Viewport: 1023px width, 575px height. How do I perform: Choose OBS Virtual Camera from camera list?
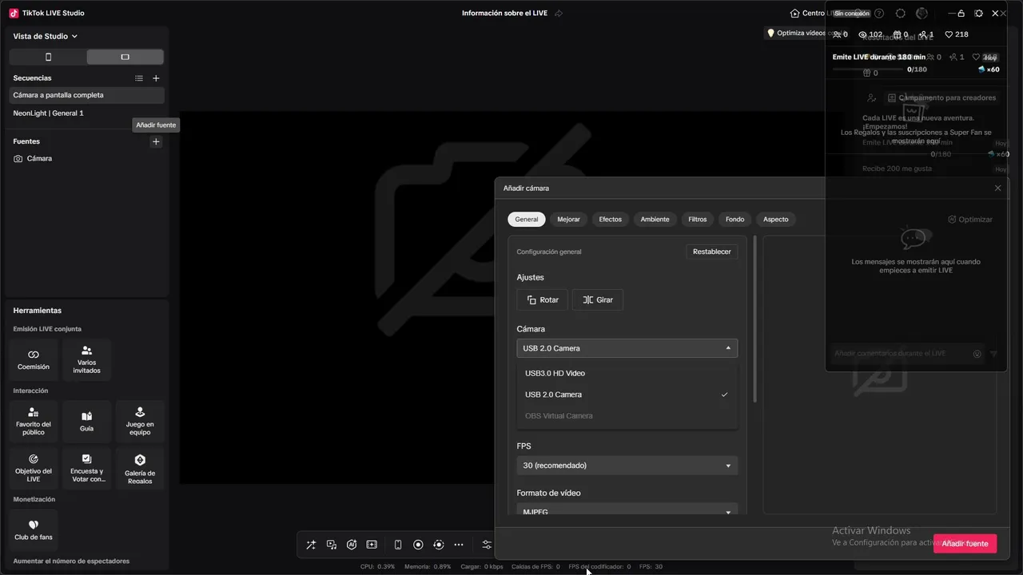(627, 415)
